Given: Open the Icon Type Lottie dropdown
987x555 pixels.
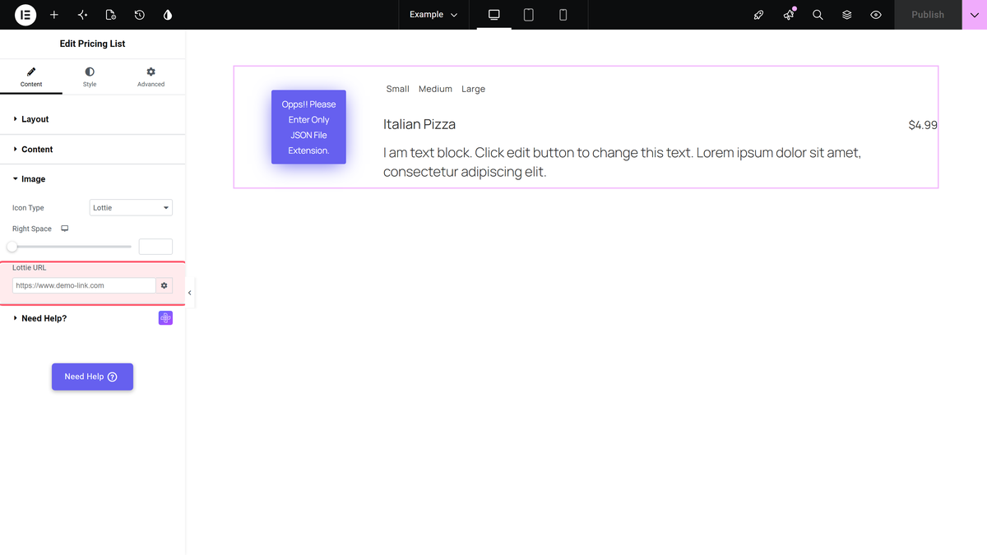Looking at the screenshot, I should [x=131, y=208].
